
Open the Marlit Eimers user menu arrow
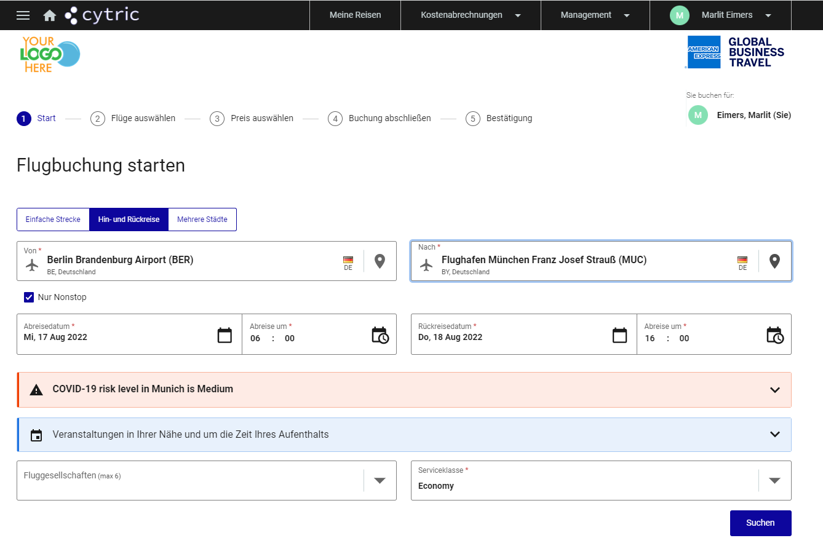click(768, 16)
